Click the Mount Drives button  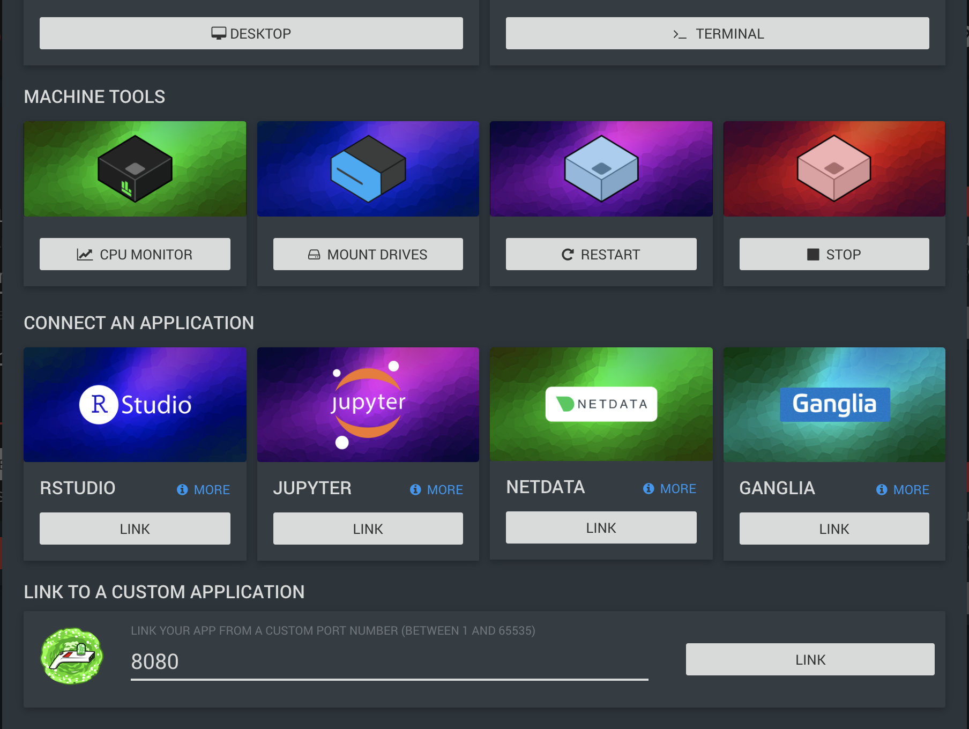pyautogui.click(x=368, y=254)
